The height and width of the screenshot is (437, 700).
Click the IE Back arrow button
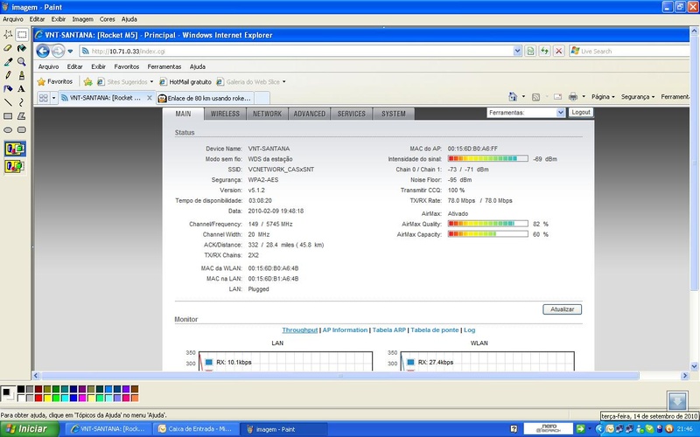pyautogui.click(x=43, y=52)
